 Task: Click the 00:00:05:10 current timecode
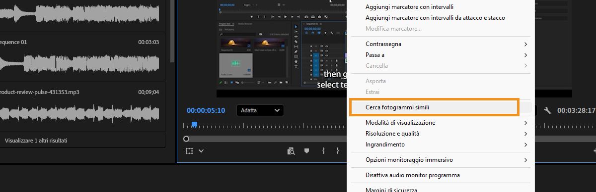click(206, 110)
